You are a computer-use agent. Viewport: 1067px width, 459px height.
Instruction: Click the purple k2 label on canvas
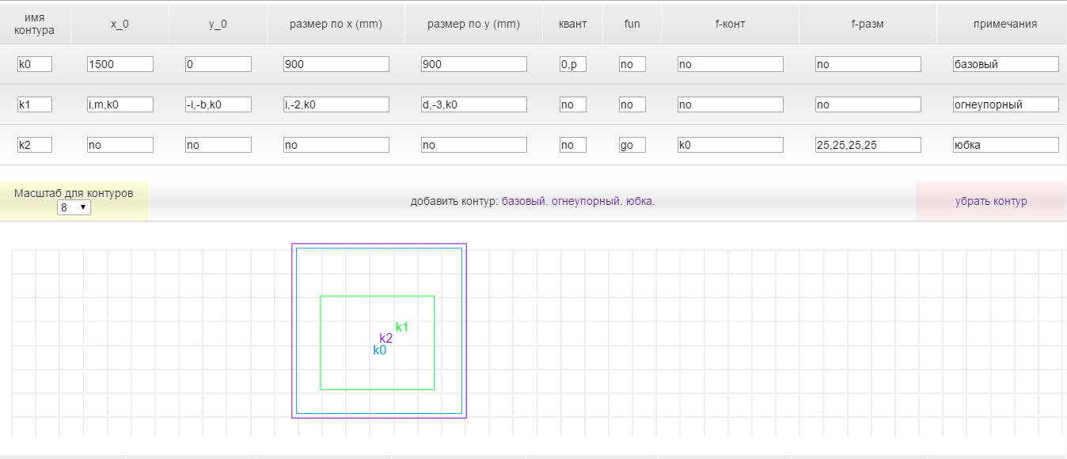point(386,338)
